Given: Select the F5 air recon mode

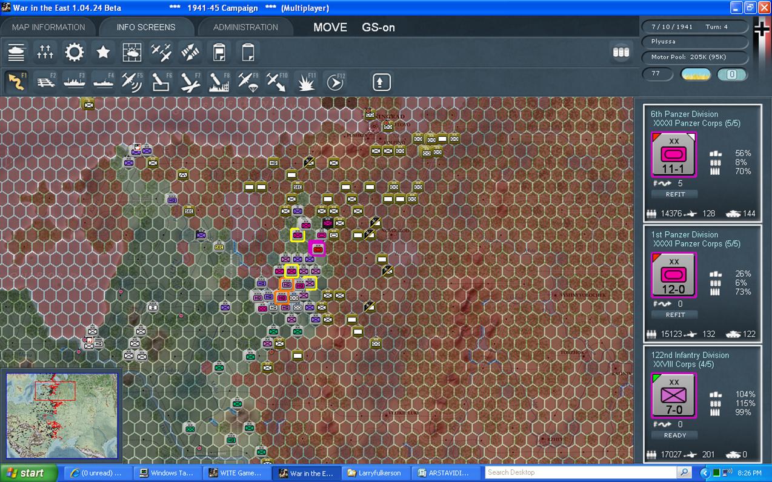Looking at the screenshot, I should (132, 82).
